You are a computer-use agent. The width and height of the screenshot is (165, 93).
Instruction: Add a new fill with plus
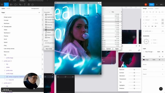tap(163, 57)
